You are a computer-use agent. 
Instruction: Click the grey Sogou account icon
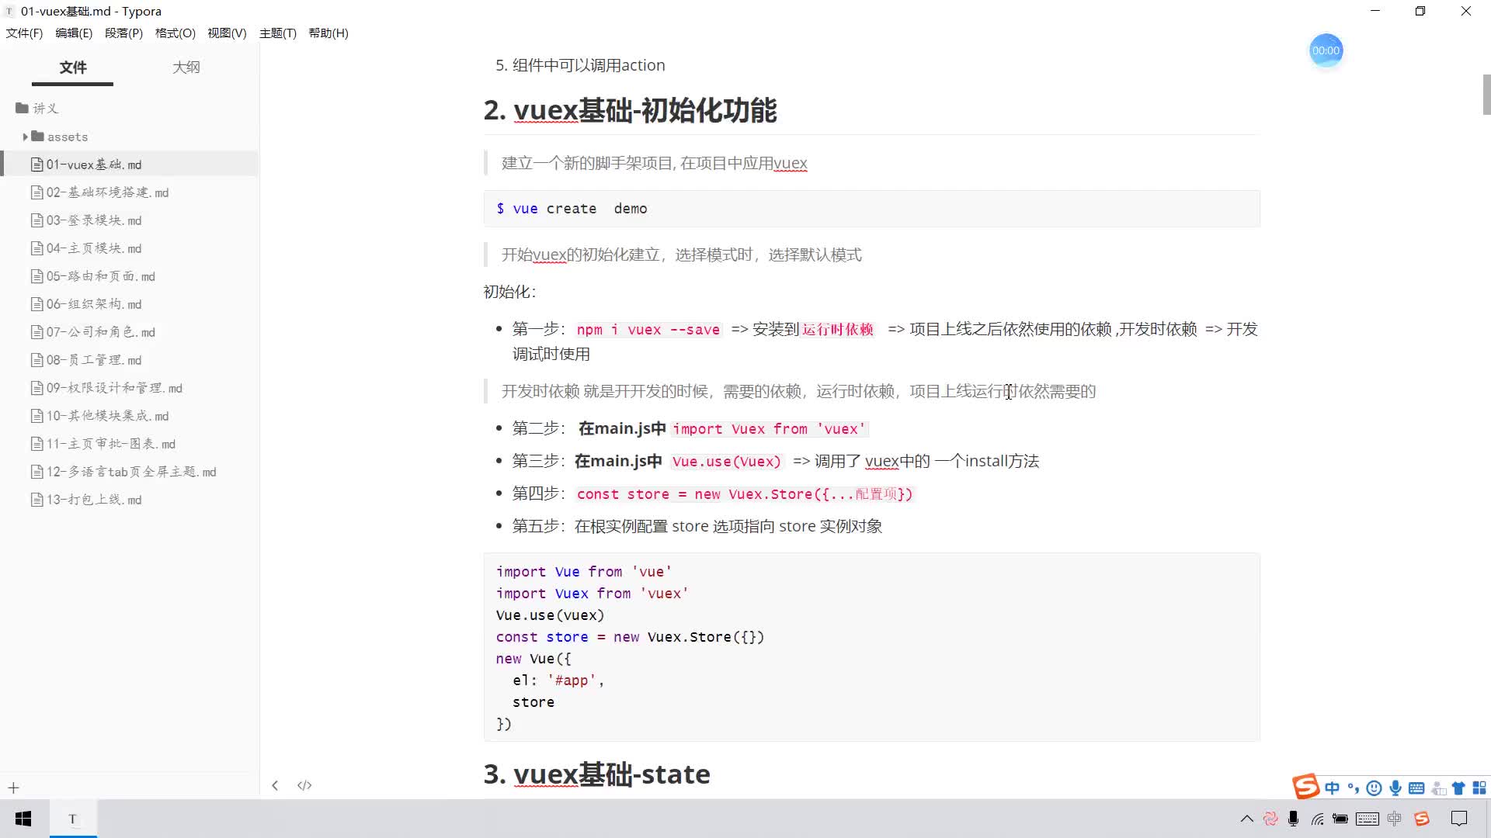click(x=1438, y=788)
